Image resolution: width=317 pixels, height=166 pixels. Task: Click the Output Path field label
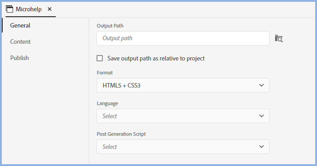coord(110,26)
